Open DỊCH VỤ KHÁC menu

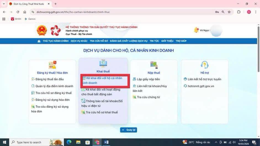point(79,41)
